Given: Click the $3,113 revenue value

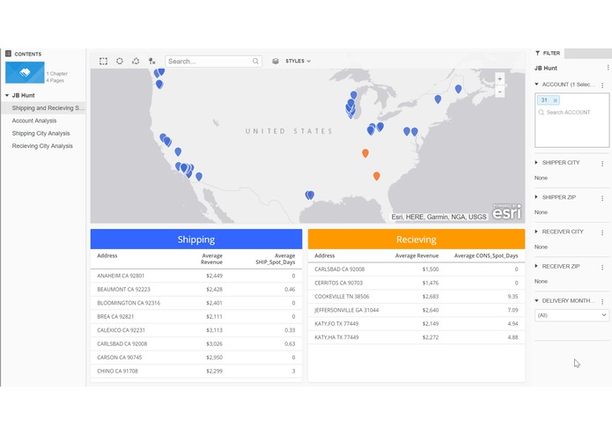Looking at the screenshot, I should point(214,330).
